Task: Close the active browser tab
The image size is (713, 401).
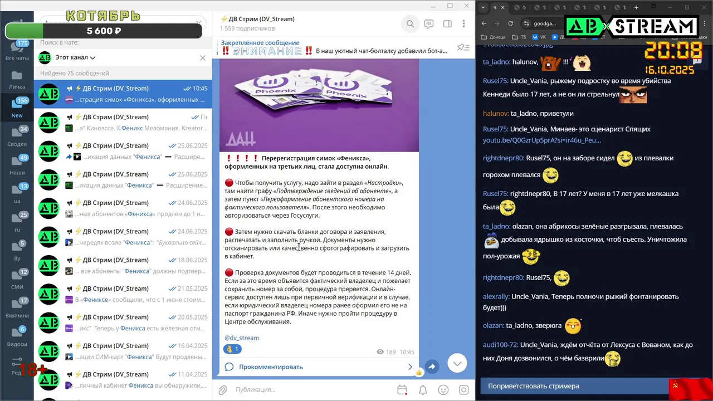Action: (502, 7)
